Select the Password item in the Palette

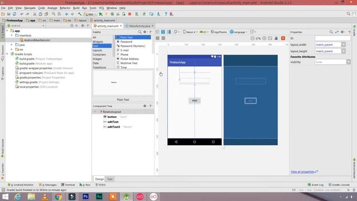(126, 42)
